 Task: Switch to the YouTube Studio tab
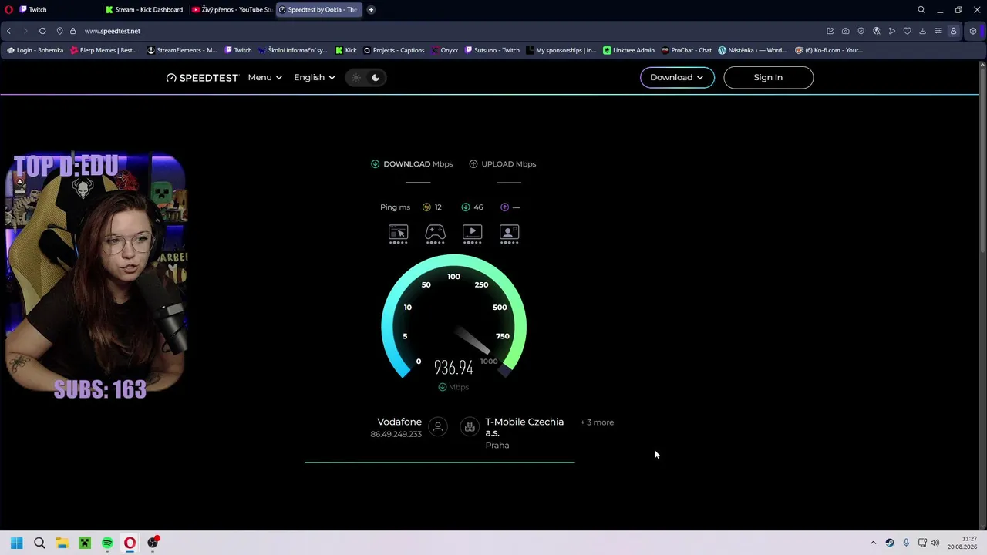pos(232,10)
